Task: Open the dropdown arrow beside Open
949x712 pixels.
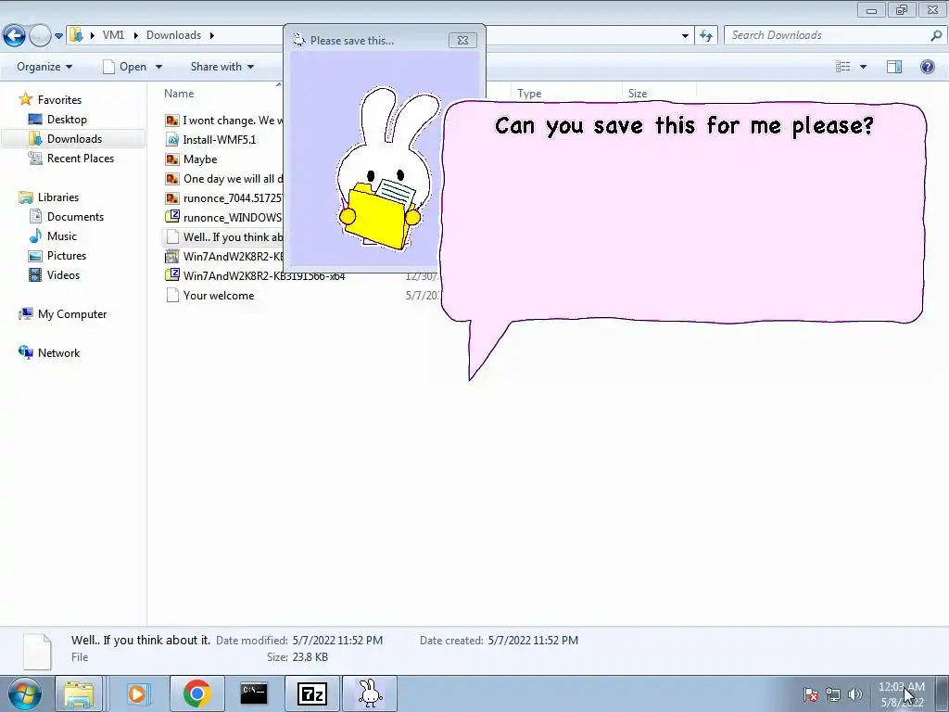Action: [x=158, y=67]
